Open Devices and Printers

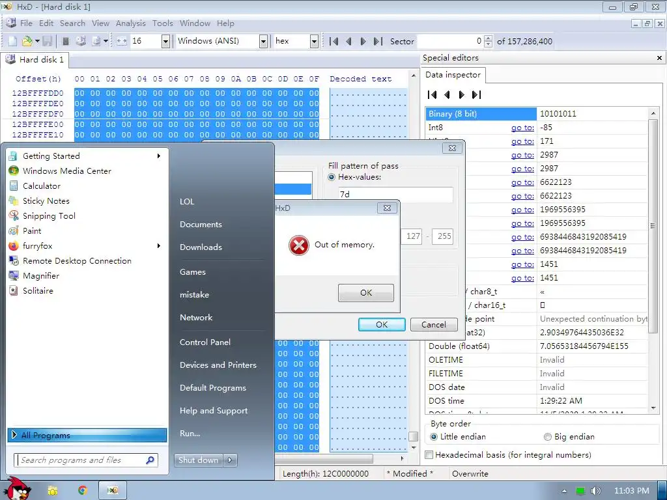(x=218, y=365)
